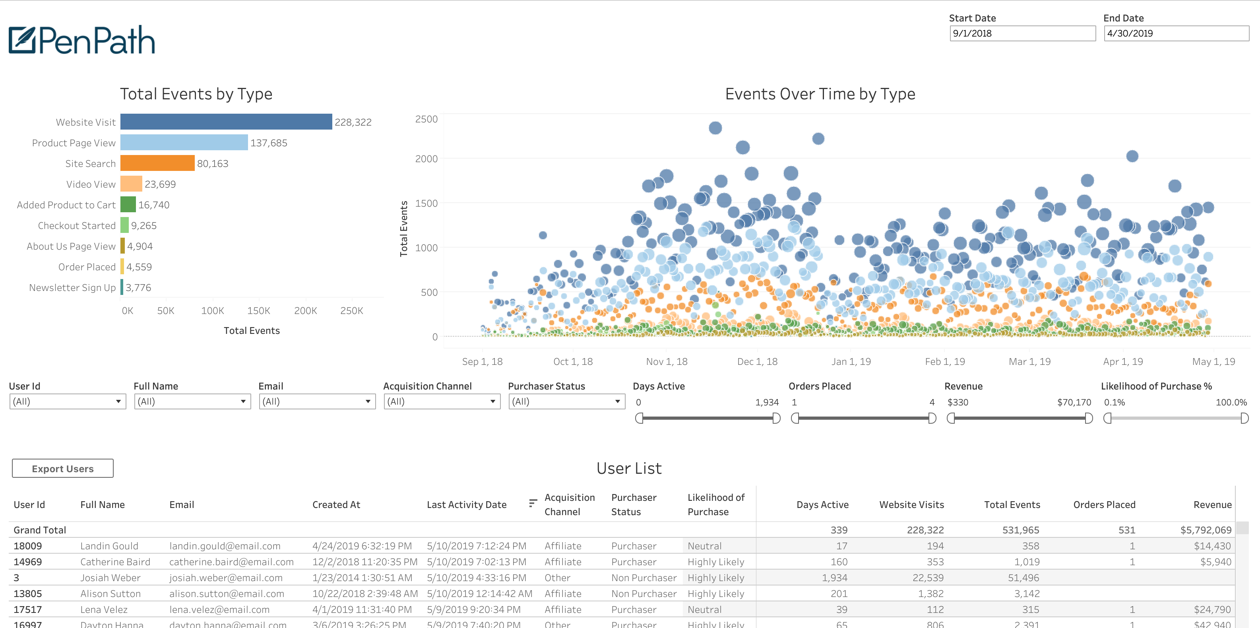Click the Orders Placed slider left handle
This screenshot has height=628, width=1260.
coord(795,418)
